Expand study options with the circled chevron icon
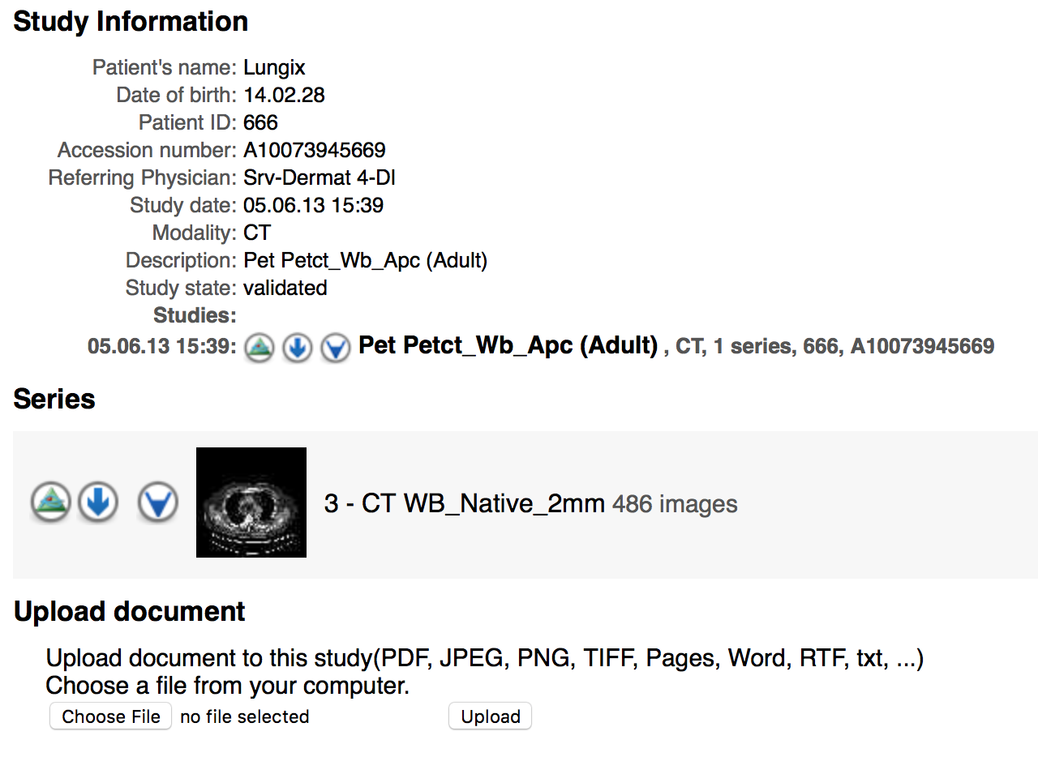The width and height of the screenshot is (1038, 757). (335, 348)
